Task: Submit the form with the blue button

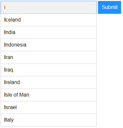Action: click(x=110, y=7)
